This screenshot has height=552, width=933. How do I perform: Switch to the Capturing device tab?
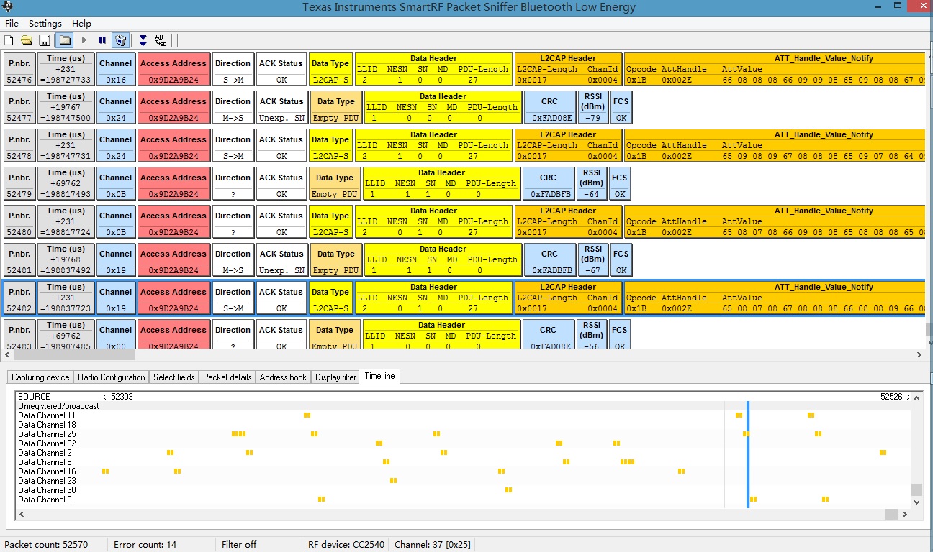point(40,377)
